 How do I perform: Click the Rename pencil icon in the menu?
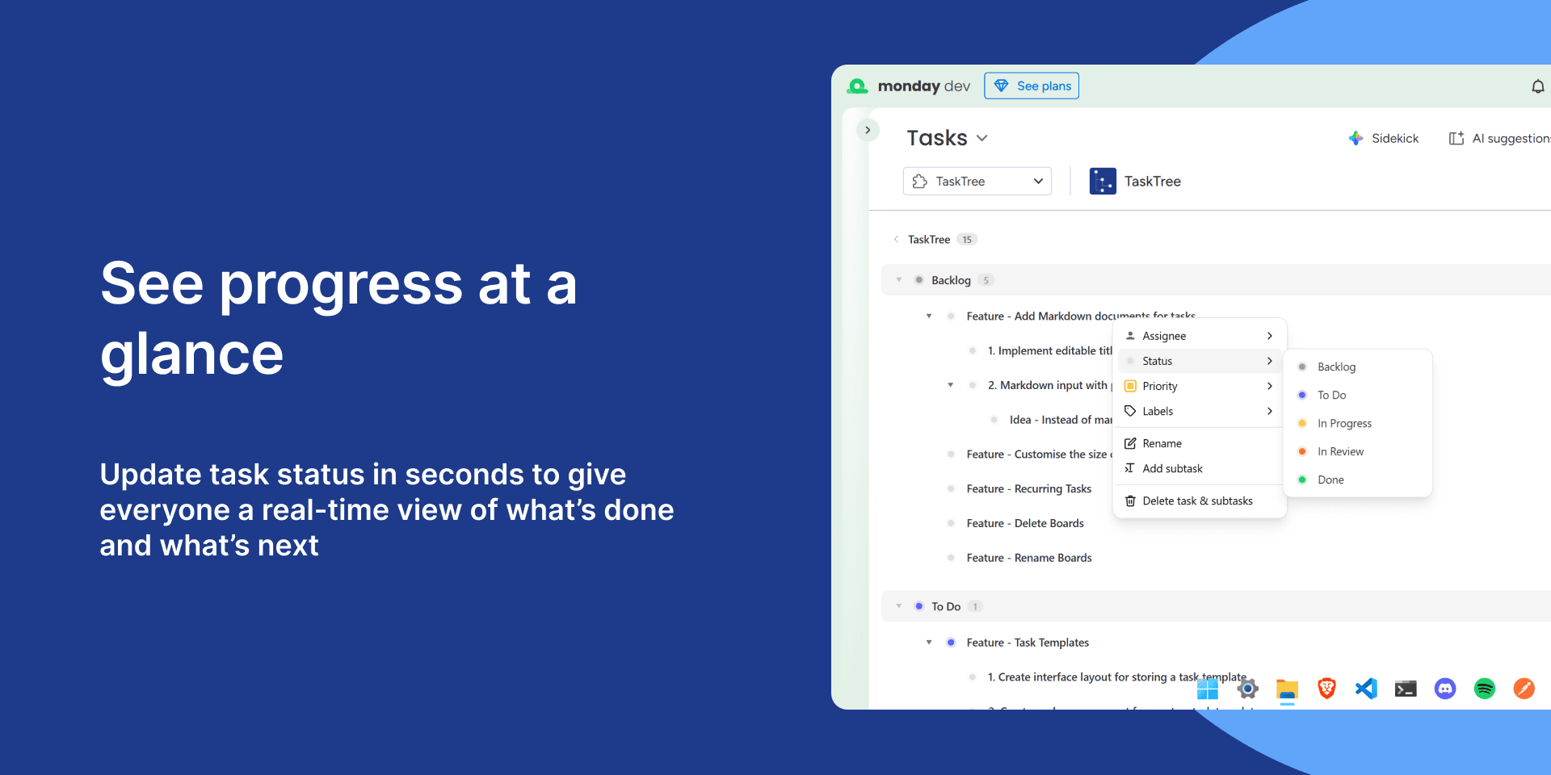point(1130,443)
